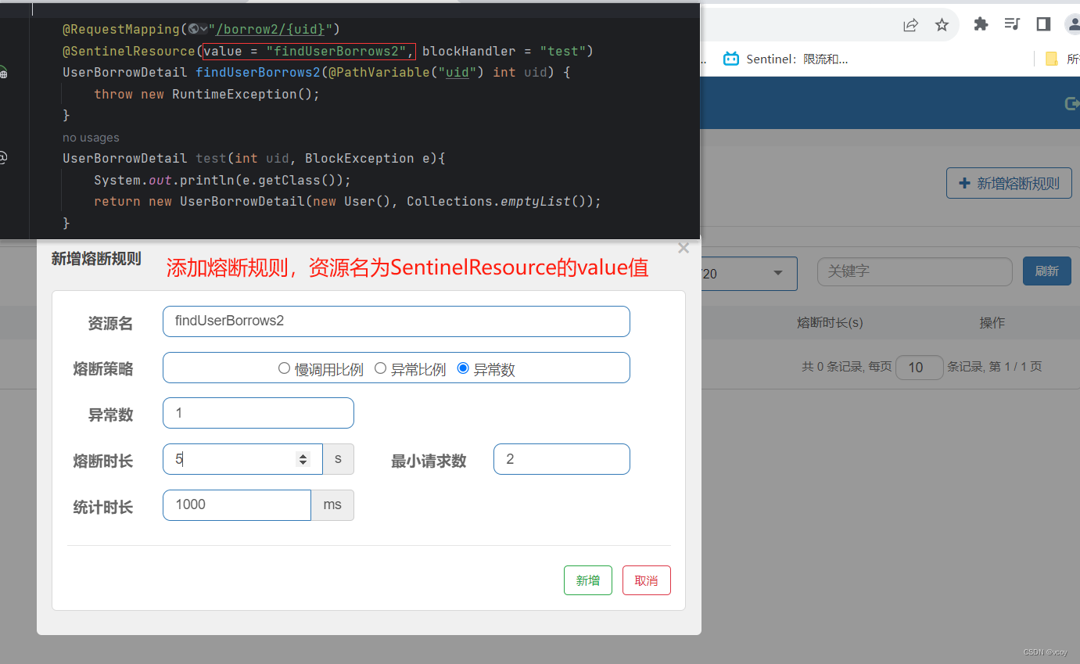The height and width of the screenshot is (664, 1080).
Task: Click the green 新增 button
Action: point(588,580)
